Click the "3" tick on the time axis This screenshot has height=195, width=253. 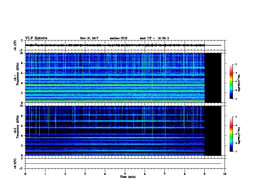coord(85,174)
